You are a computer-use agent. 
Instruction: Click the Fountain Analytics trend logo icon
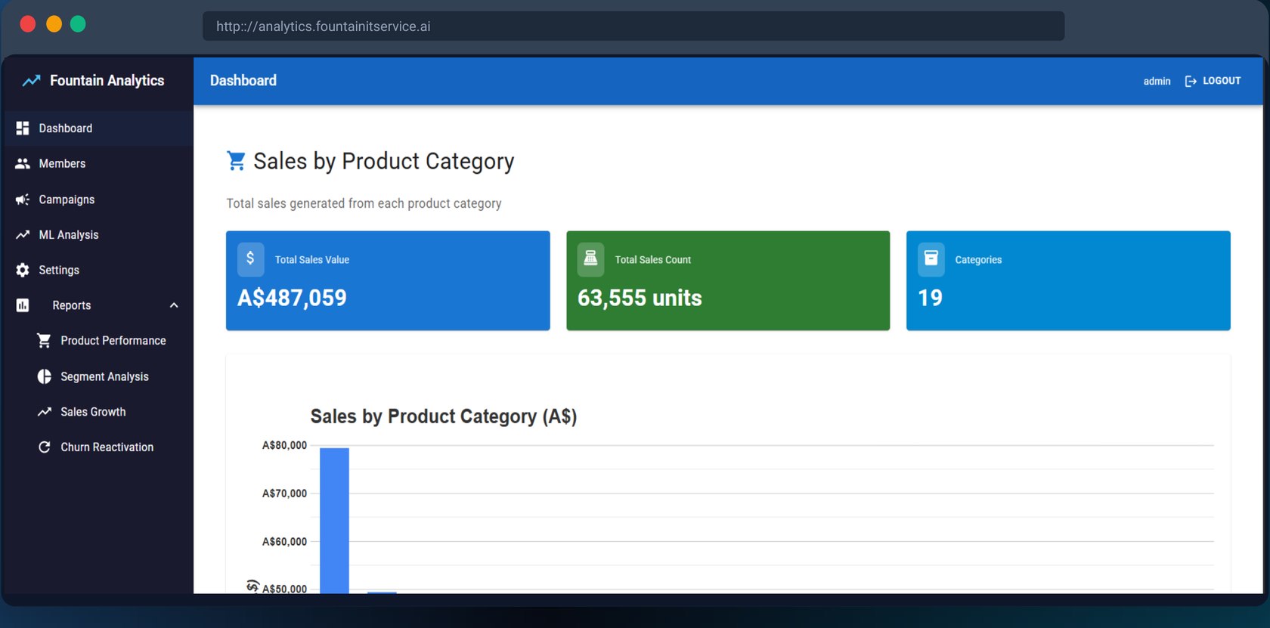[x=31, y=81]
